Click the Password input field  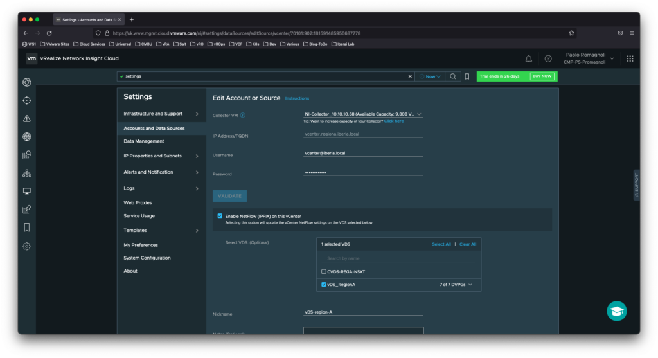click(363, 172)
